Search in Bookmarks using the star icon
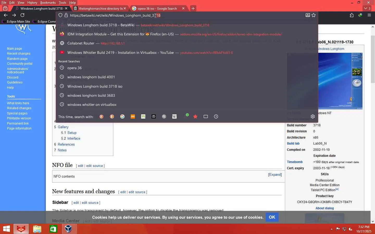The height and width of the screenshot is (234, 375). [x=195, y=116]
